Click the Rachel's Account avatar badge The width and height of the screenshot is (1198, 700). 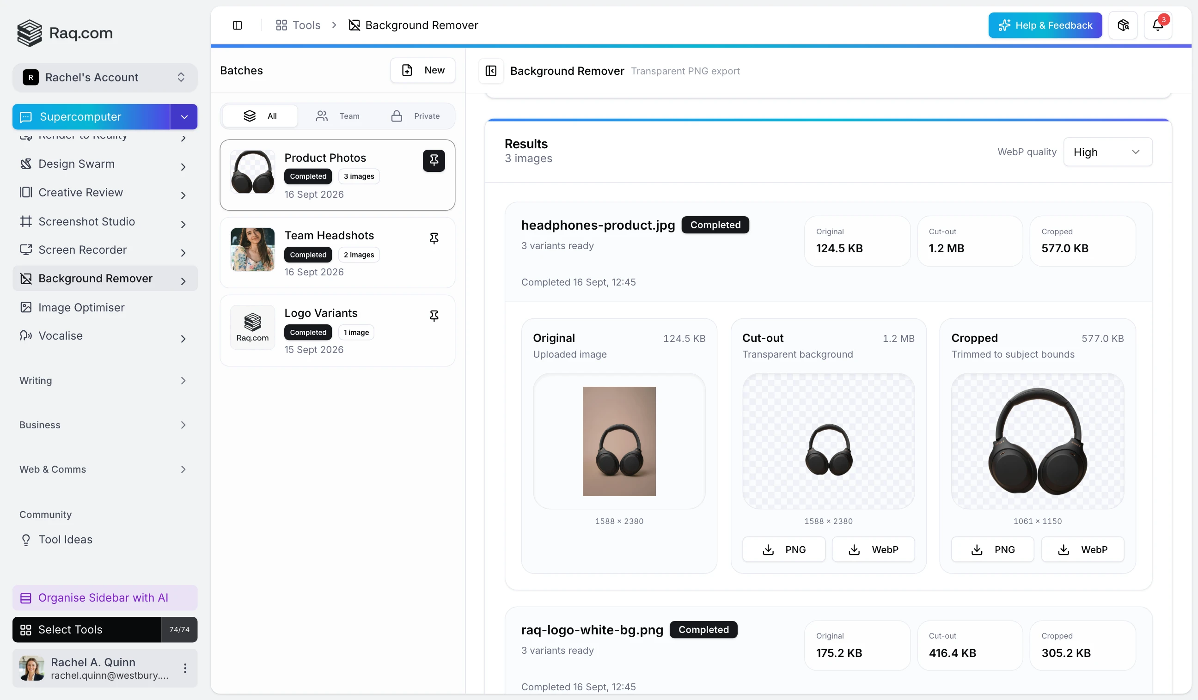click(x=31, y=78)
